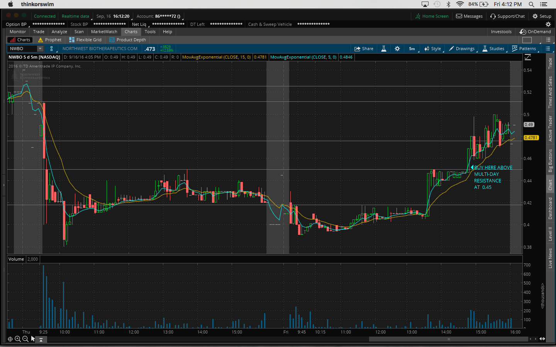Click the Share chart button
Image resolution: width=556 pixels, height=347 pixels.
[x=364, y=49]
